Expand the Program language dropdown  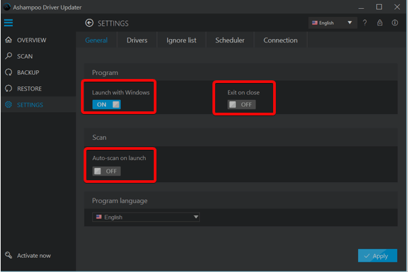coord(146,217)
